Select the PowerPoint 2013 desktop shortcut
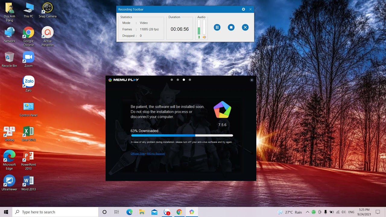 pos(28,160)
